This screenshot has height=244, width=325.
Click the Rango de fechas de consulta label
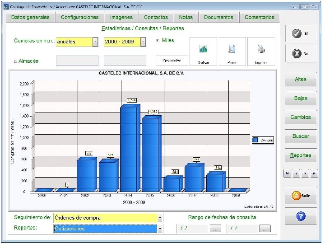(x=222, y=217)
